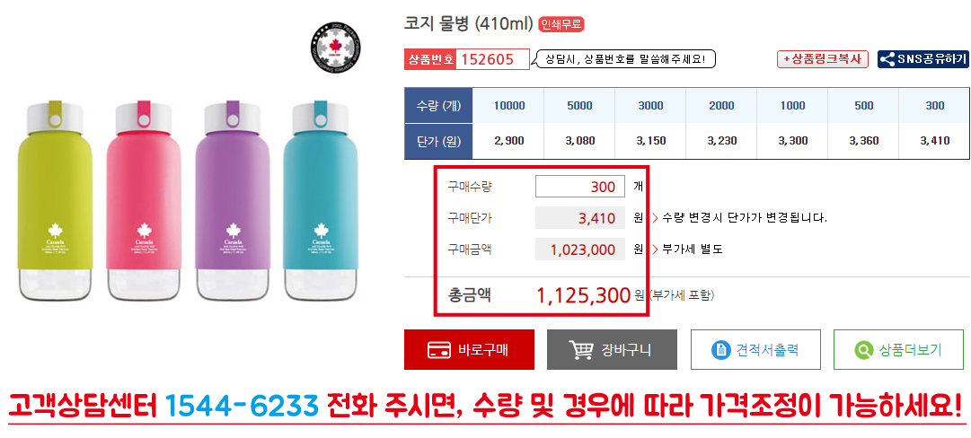
Task: Pick the purple bottle
Action: pyautogui.click(x=233, y=201)
